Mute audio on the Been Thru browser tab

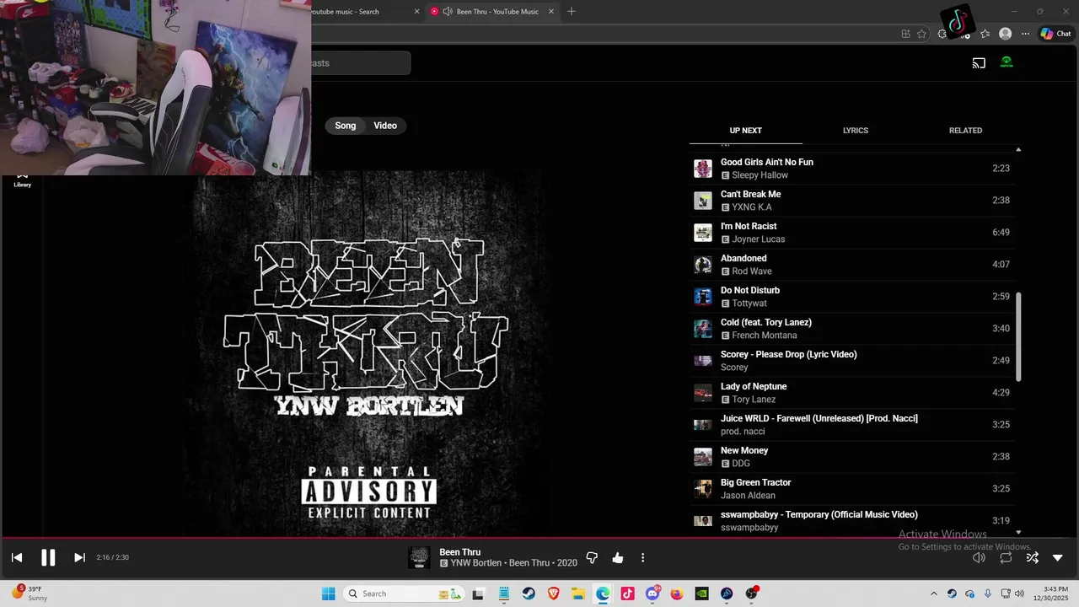click(447, 12)
